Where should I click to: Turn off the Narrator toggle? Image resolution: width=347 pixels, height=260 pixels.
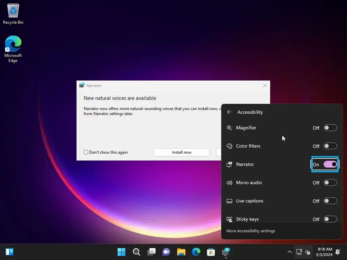pos(330,164)
